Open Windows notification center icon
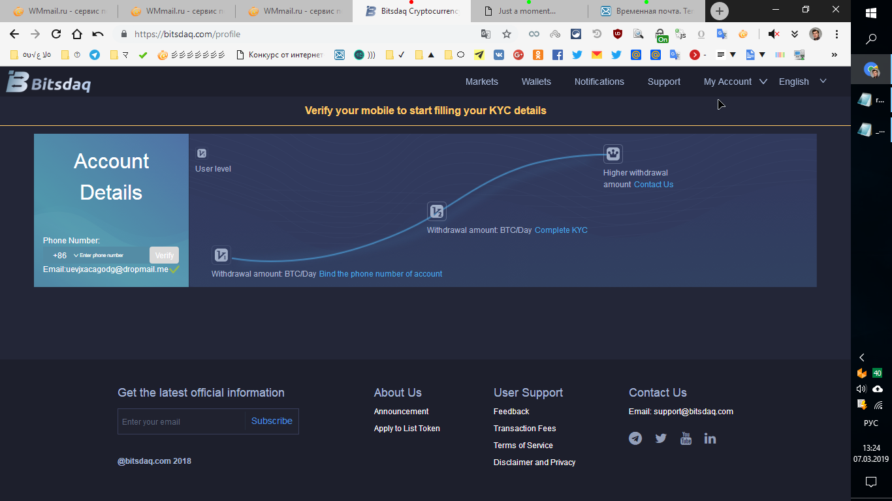This screenshot has width=892, height=501. point(871,481)
